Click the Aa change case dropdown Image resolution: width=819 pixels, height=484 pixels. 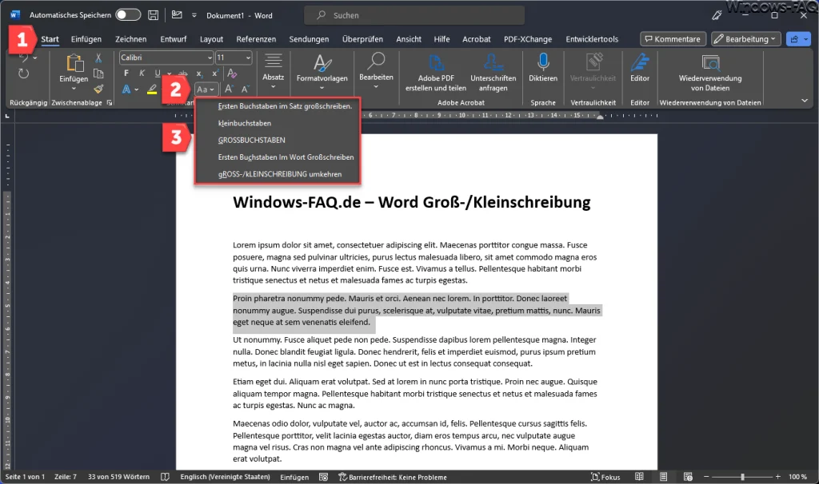[x=206, y=89]
